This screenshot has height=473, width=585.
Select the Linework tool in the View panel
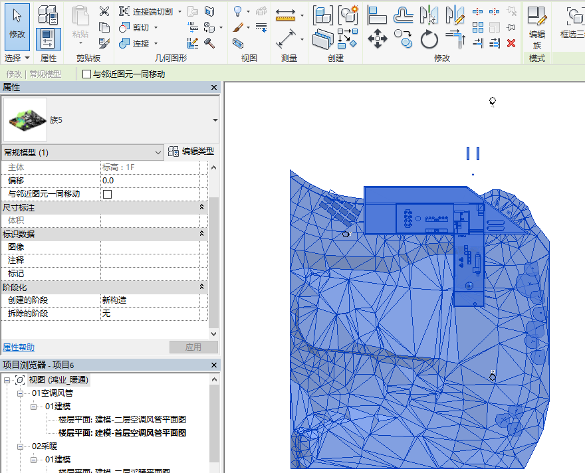pos(261,27)
